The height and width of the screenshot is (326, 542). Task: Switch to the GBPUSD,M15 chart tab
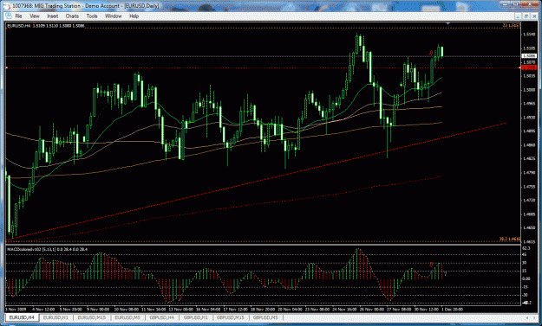tap(231, 317)
